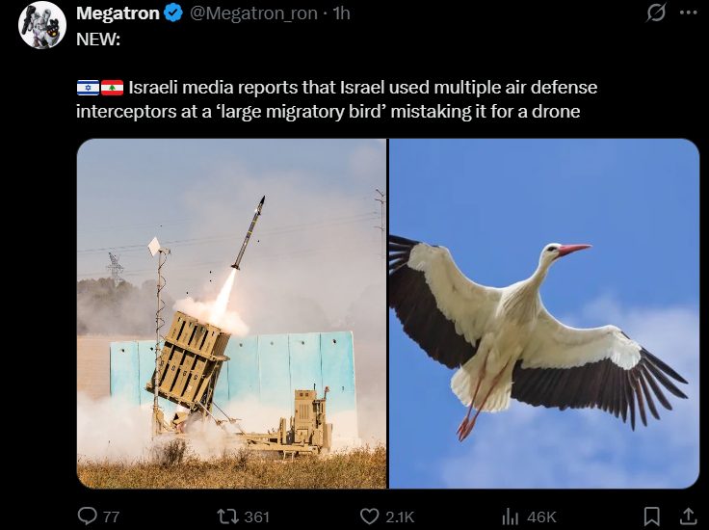Click the 46K views count
The height and width of the screenshot is (530, 709).
[x=541, y=517]
